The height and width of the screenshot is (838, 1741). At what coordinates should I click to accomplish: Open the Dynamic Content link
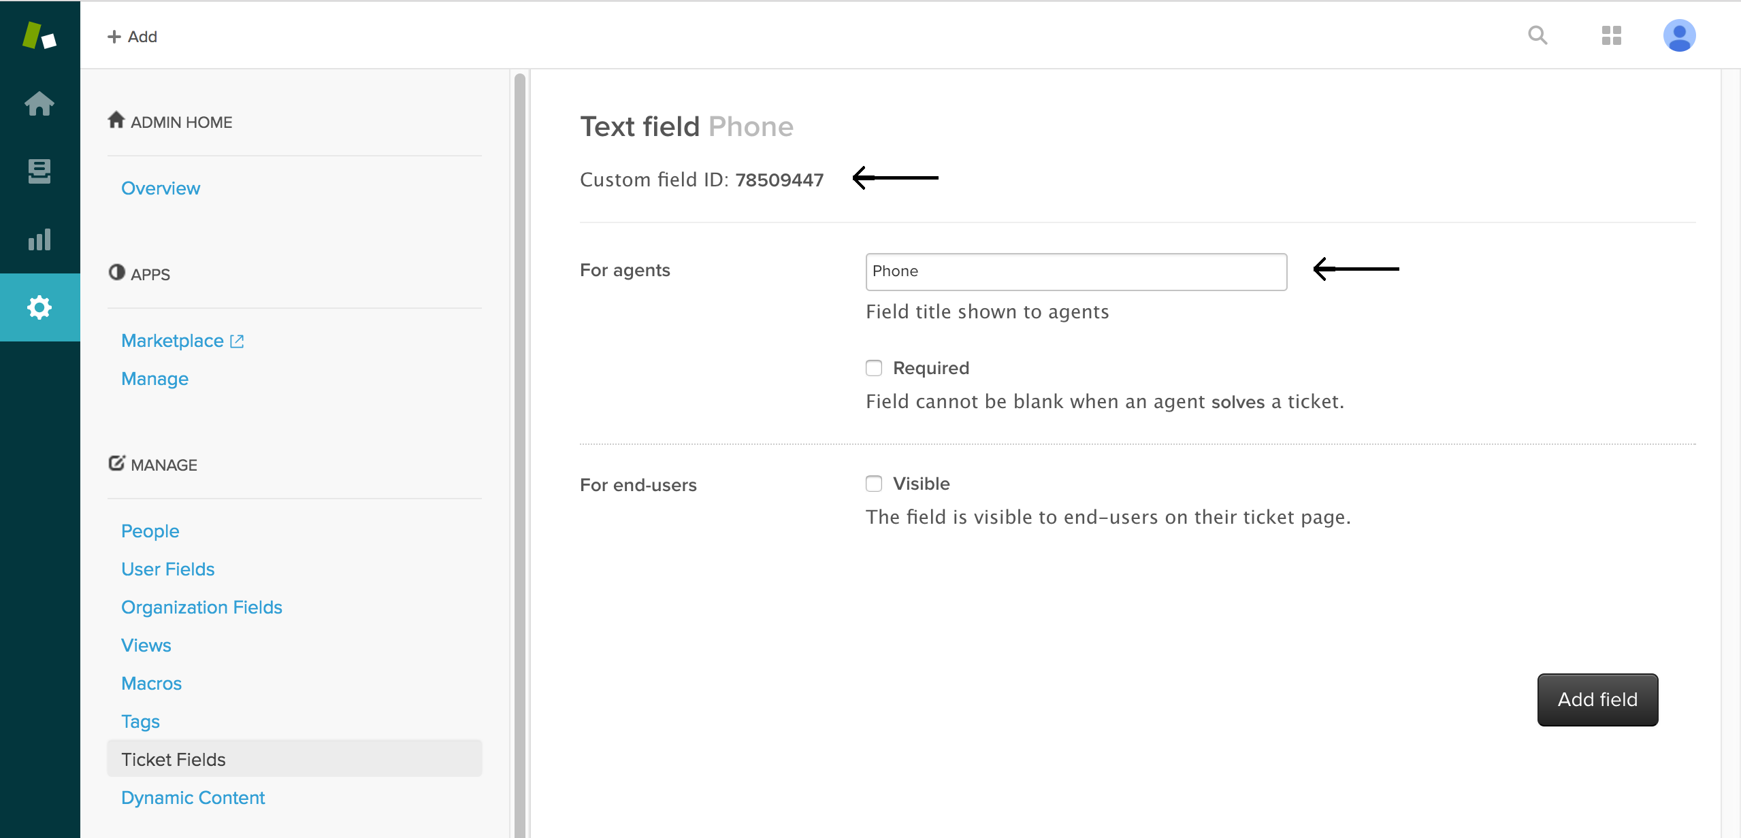193,798
